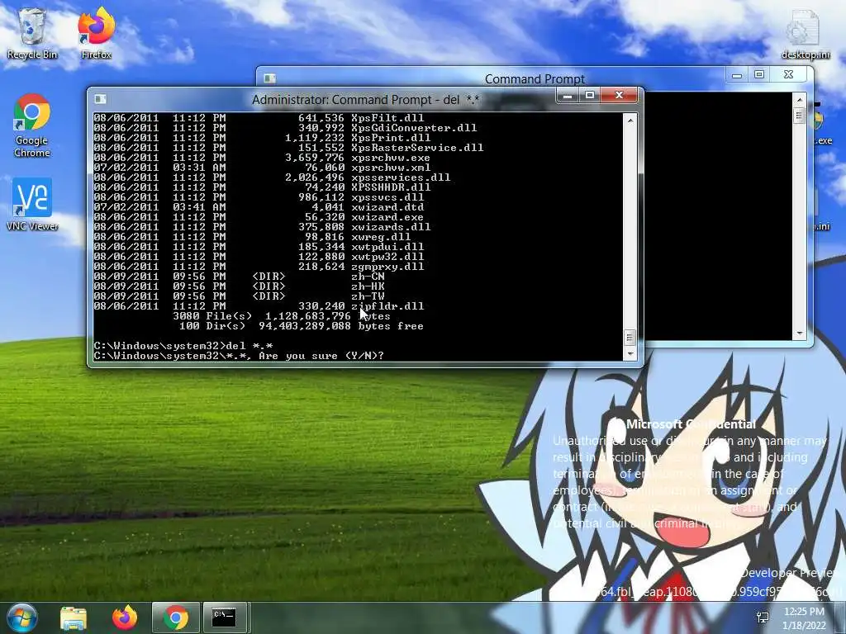Open the Recycle Bin desktop icon
This screenshot has width=846, height=634.
tap(32, 33)
